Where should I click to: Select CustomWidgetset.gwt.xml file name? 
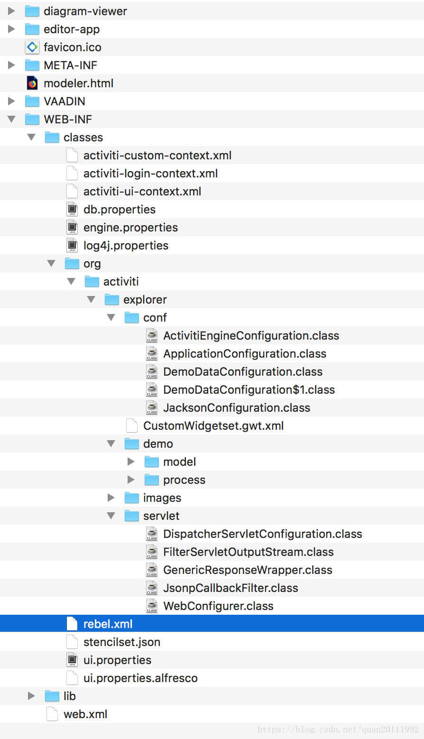tap(213, 426)
